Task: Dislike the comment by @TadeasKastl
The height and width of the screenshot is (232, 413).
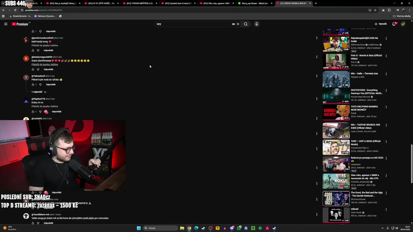Action: 40,84
